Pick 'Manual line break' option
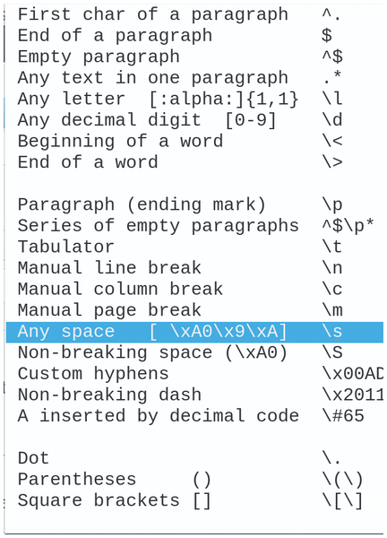387x538 pixels. click(194, 268)
